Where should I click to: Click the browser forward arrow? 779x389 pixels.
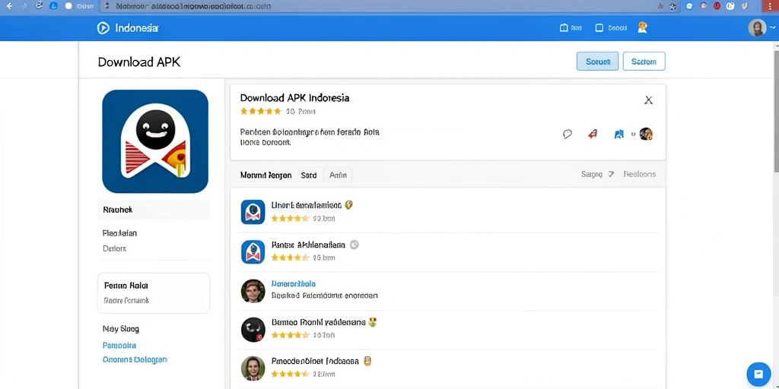coord(24,6)
